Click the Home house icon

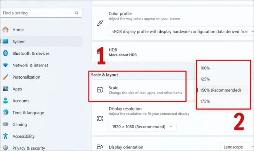point(5,30)
